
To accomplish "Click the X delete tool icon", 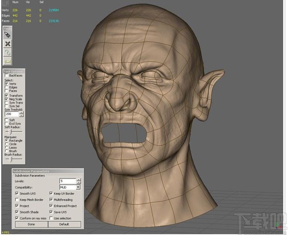I will click(8, 44).
